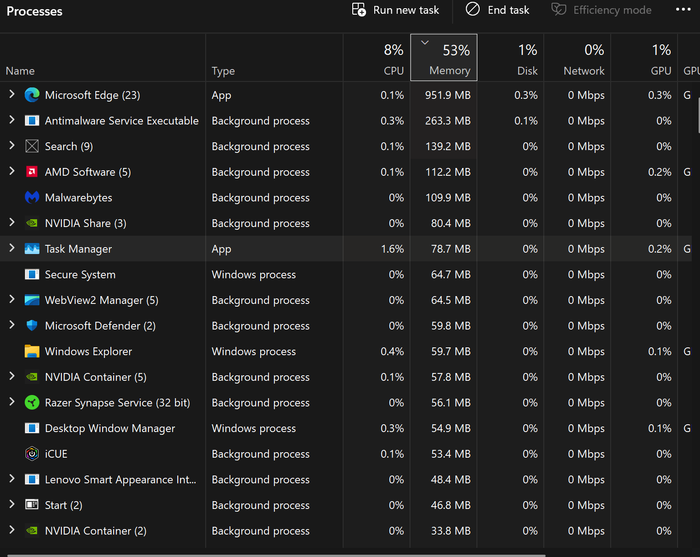Expand the Start (2) process group

click(x=12, y=504)
